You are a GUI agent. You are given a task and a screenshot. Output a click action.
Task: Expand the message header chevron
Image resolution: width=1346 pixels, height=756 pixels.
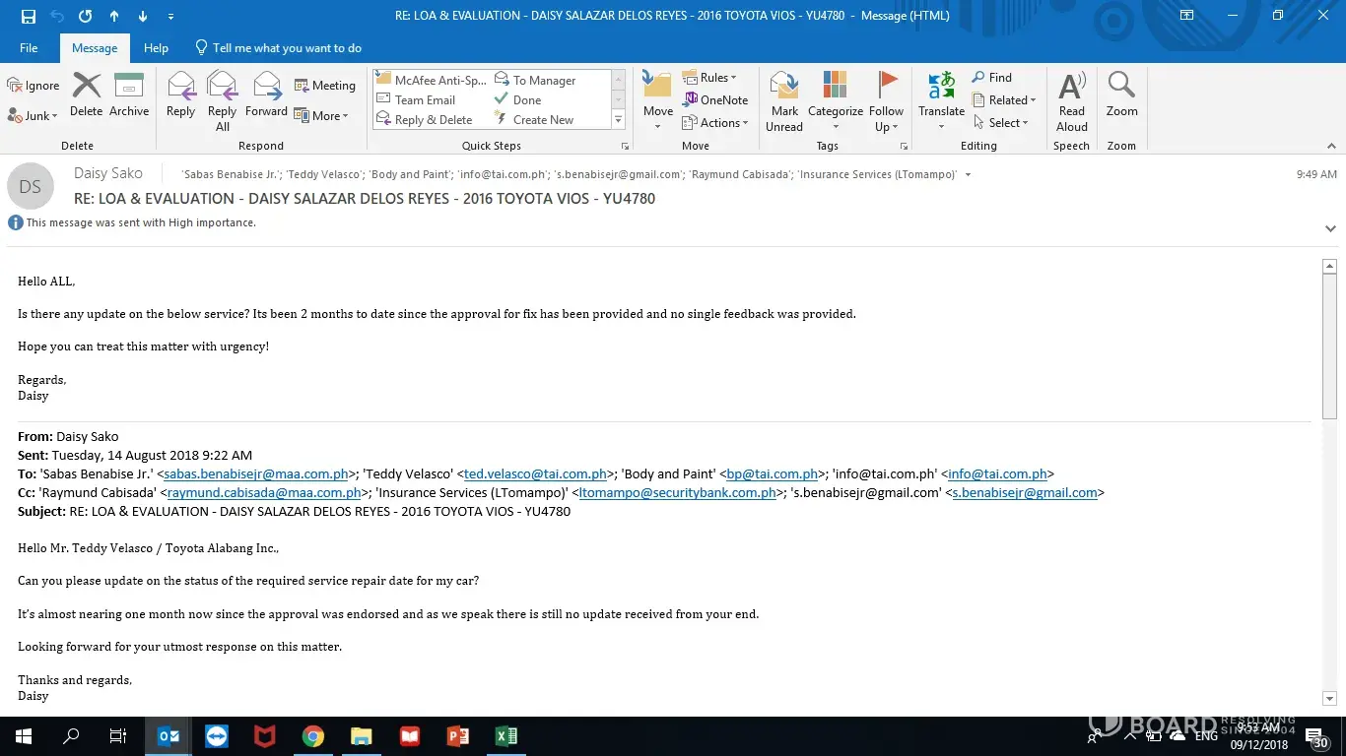point(1330,228)
